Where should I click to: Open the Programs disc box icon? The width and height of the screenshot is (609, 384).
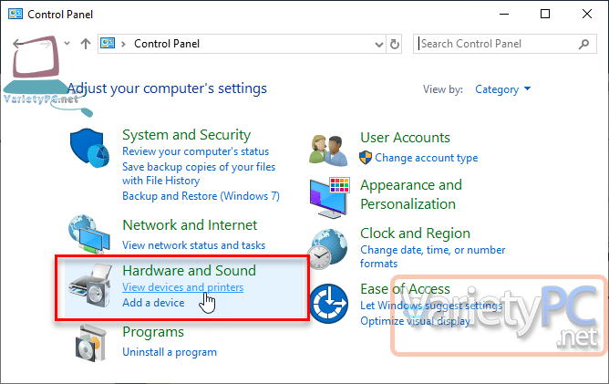coord(90,344)
